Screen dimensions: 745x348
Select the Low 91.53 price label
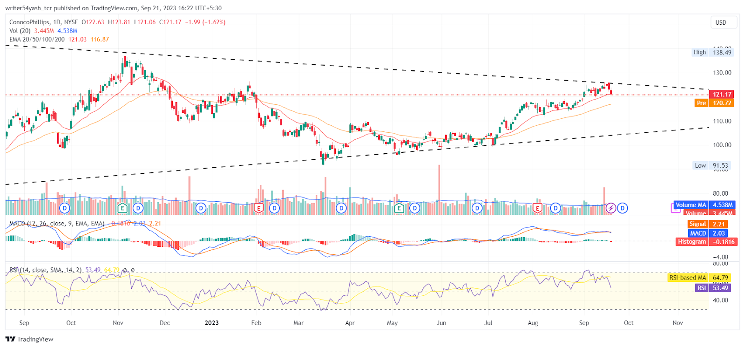[711, 165]
